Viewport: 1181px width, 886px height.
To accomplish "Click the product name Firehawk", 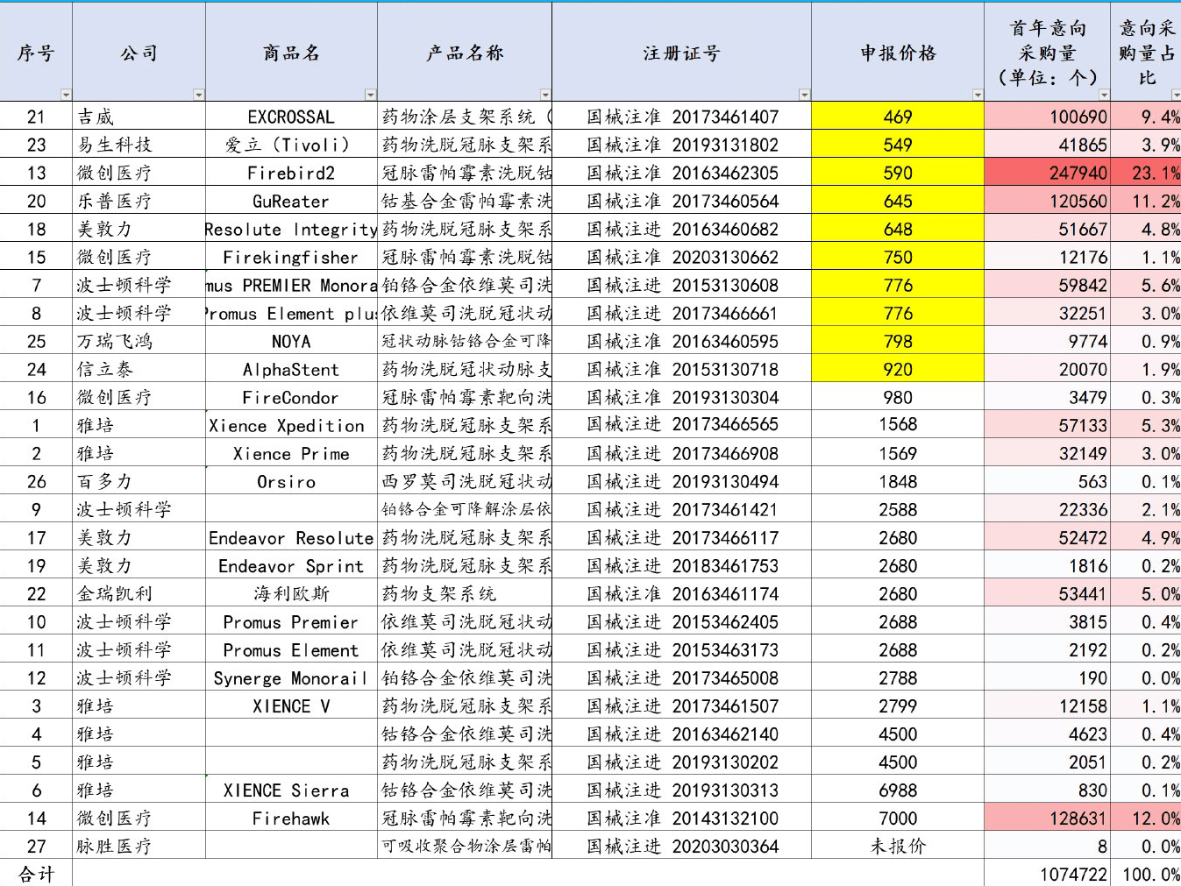I will coord(291,818).
